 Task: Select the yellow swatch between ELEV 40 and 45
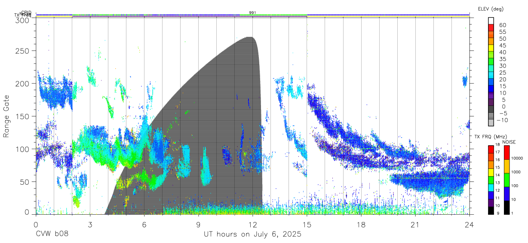491,48
